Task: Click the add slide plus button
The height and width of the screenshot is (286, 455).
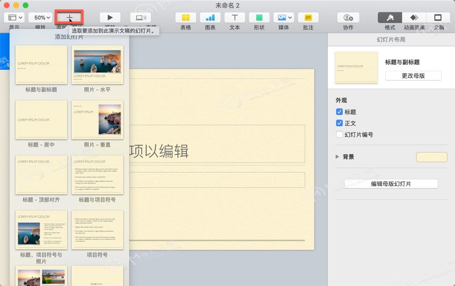Action: [69, 17]
